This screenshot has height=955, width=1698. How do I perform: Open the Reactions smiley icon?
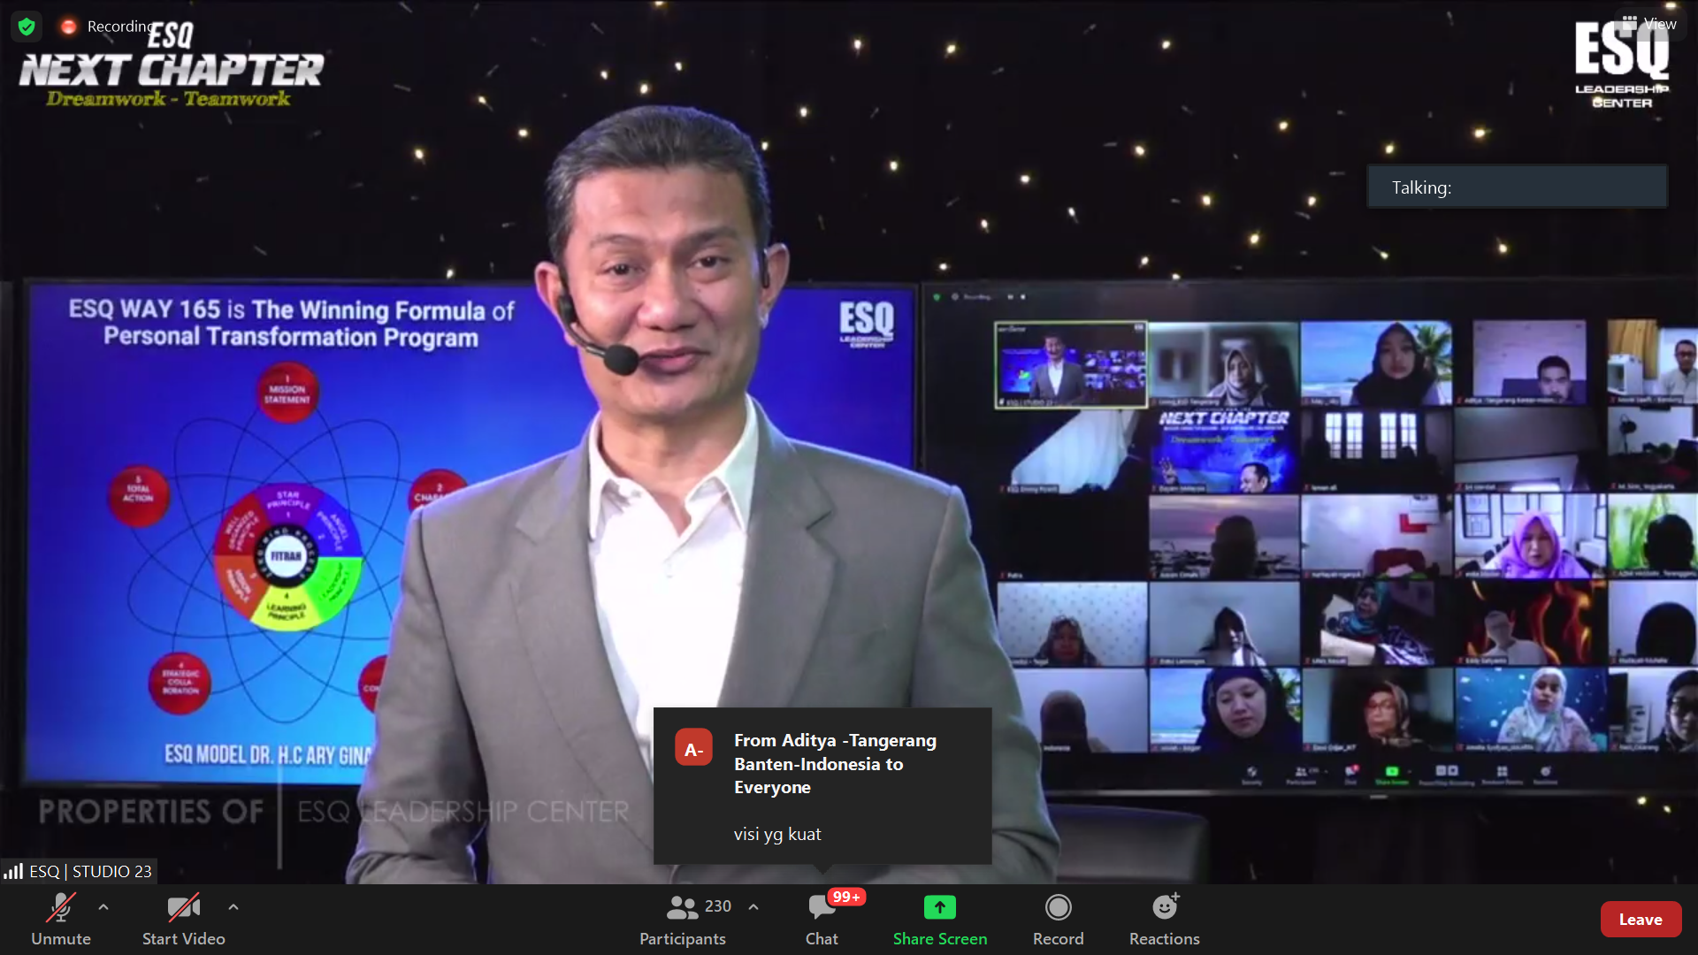1164,907
